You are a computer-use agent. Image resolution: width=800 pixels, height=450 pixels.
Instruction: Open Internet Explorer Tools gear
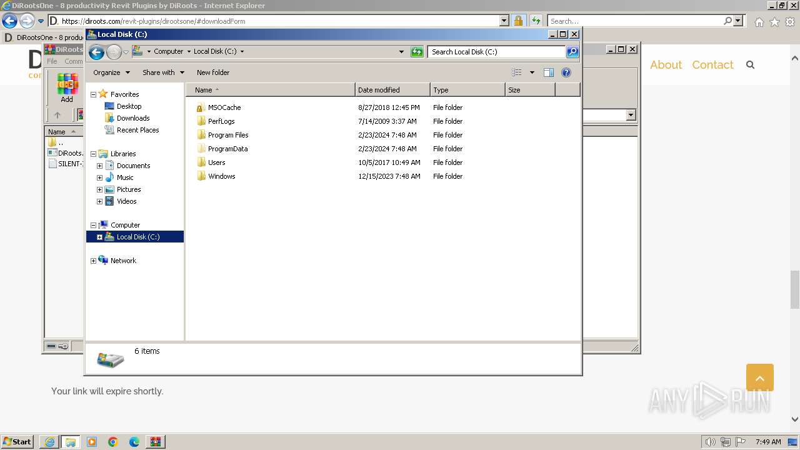point(790,22)
